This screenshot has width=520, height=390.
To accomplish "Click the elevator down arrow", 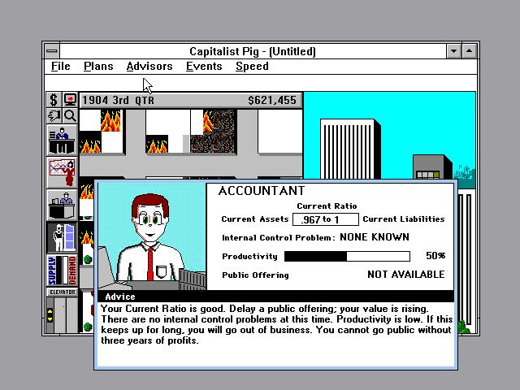I will (x=50, y=319).
